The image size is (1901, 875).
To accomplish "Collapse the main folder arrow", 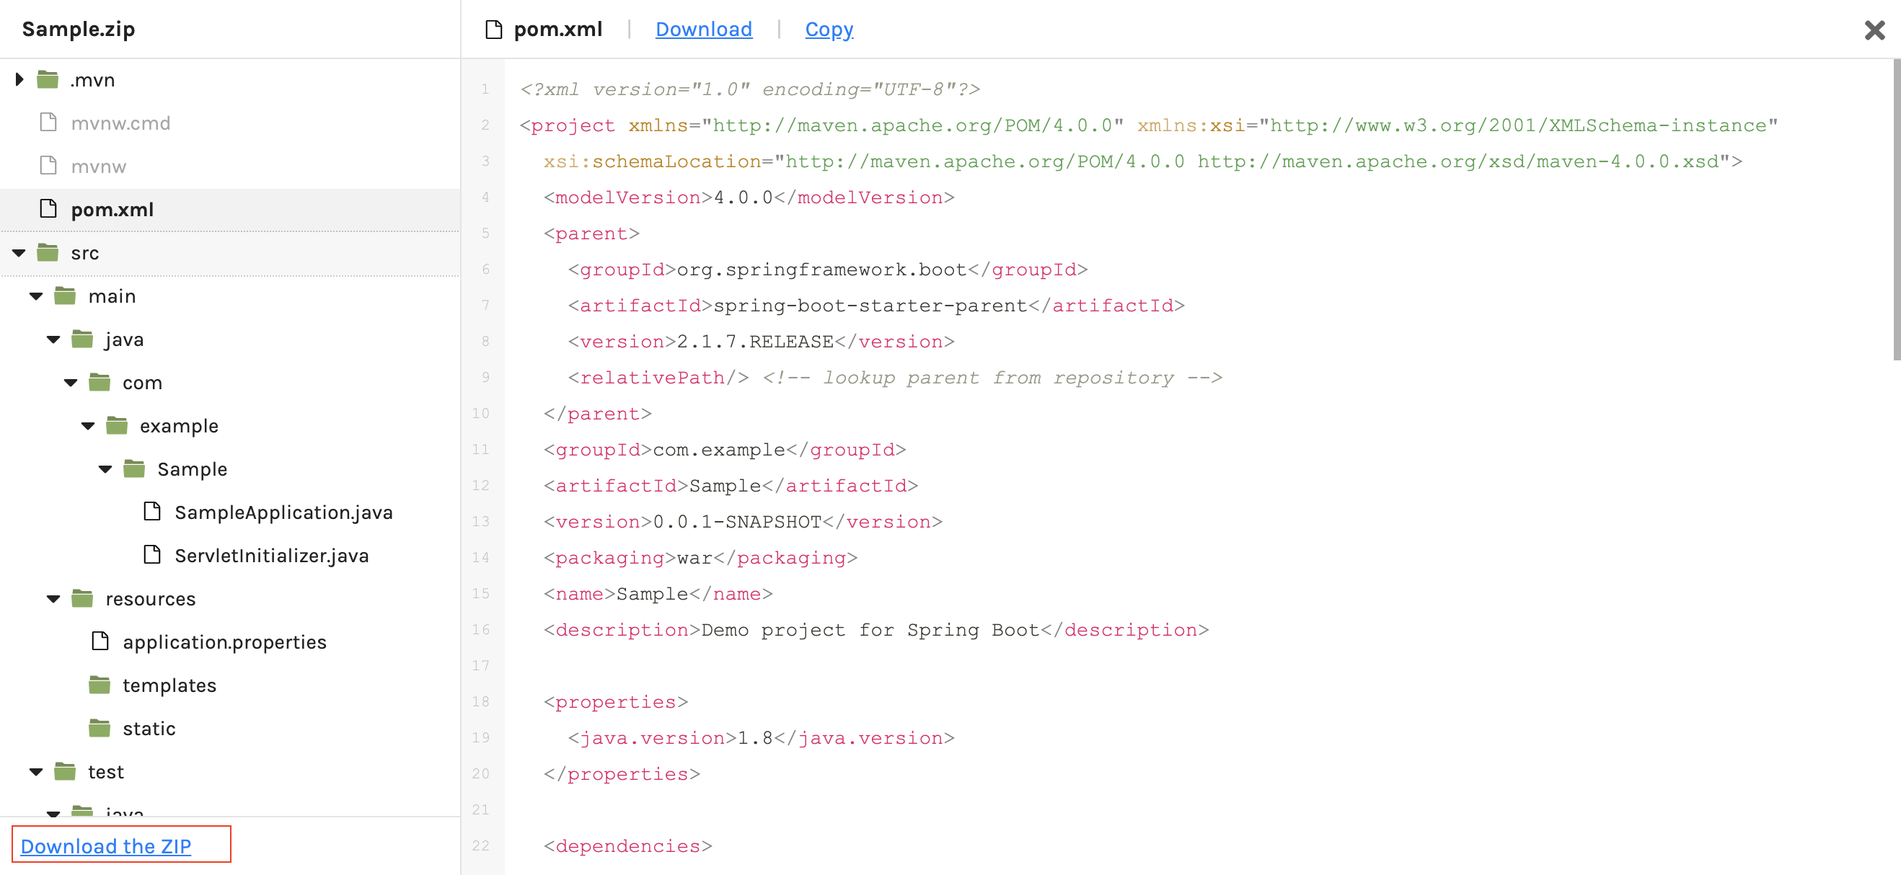I will [x=36, y=296].
